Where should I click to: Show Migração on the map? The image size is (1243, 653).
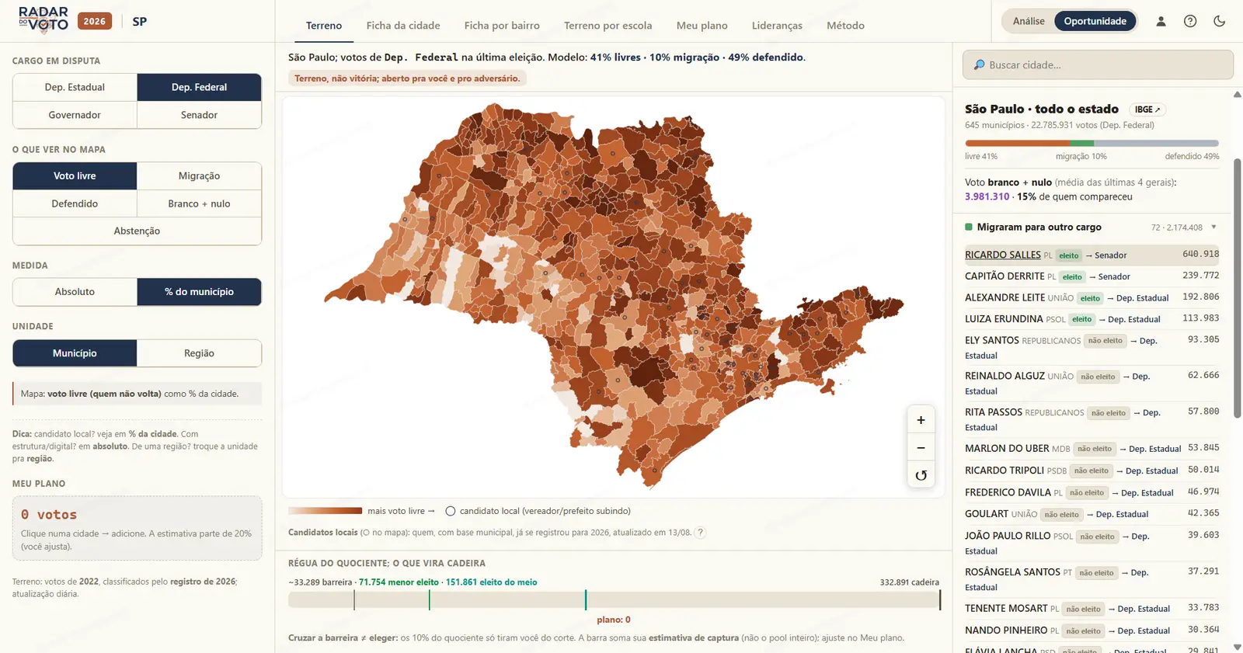(199, 176)
